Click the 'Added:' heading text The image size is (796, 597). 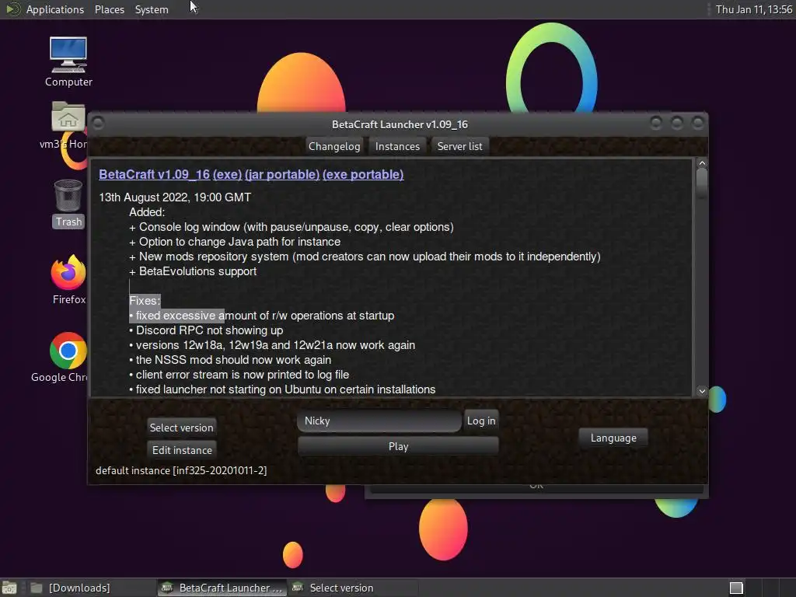click(x=147, y=212)
